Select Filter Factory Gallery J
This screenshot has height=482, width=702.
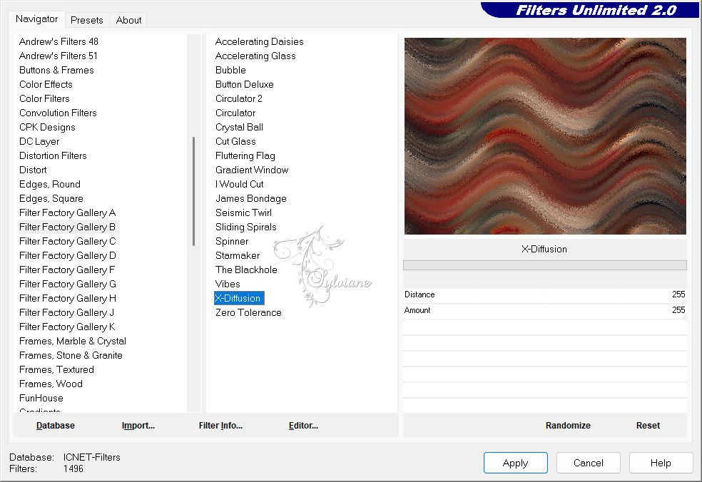click(x=66, y=313)
